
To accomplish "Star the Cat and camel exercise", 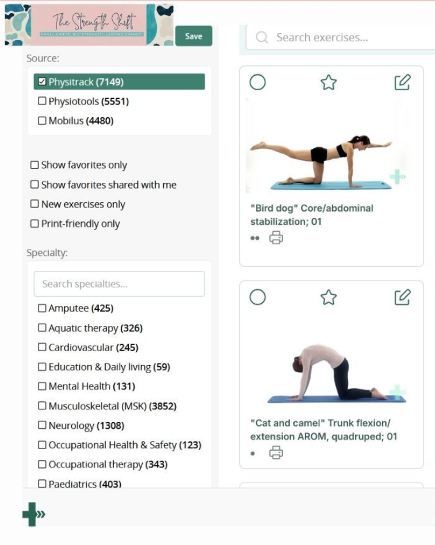I will [328, 298].
